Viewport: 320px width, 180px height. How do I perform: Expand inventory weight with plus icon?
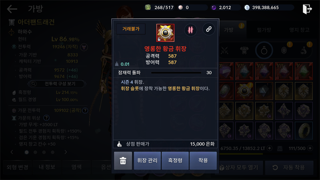[x=269, y=148]
